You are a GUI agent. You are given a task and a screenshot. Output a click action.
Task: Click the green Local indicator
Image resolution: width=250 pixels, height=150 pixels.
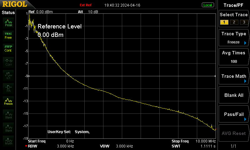click(x=207, y=5)
